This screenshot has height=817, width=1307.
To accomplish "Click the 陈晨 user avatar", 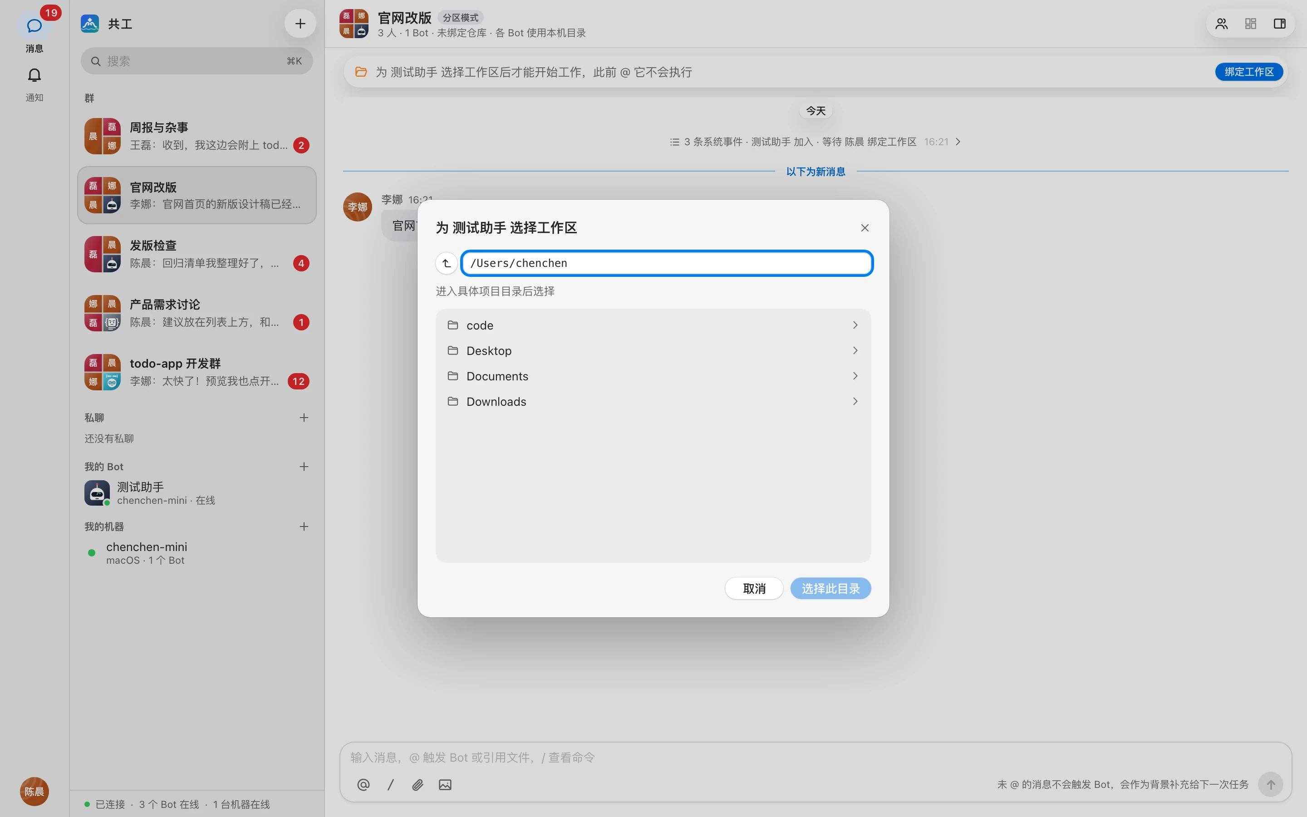I will click(34, 792).
